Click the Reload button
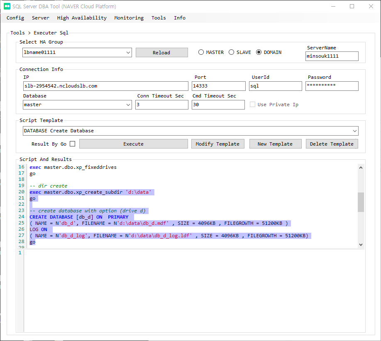The height and width of the screenshot is (341, 381). click(x=161, y=52)
